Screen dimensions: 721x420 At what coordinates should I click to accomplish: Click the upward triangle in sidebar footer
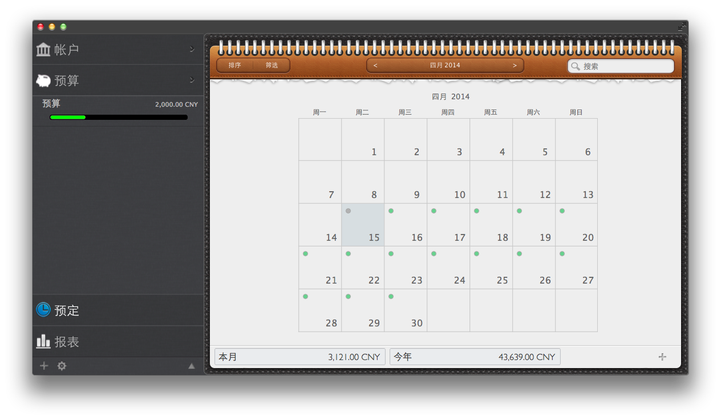tap(192, 366)
